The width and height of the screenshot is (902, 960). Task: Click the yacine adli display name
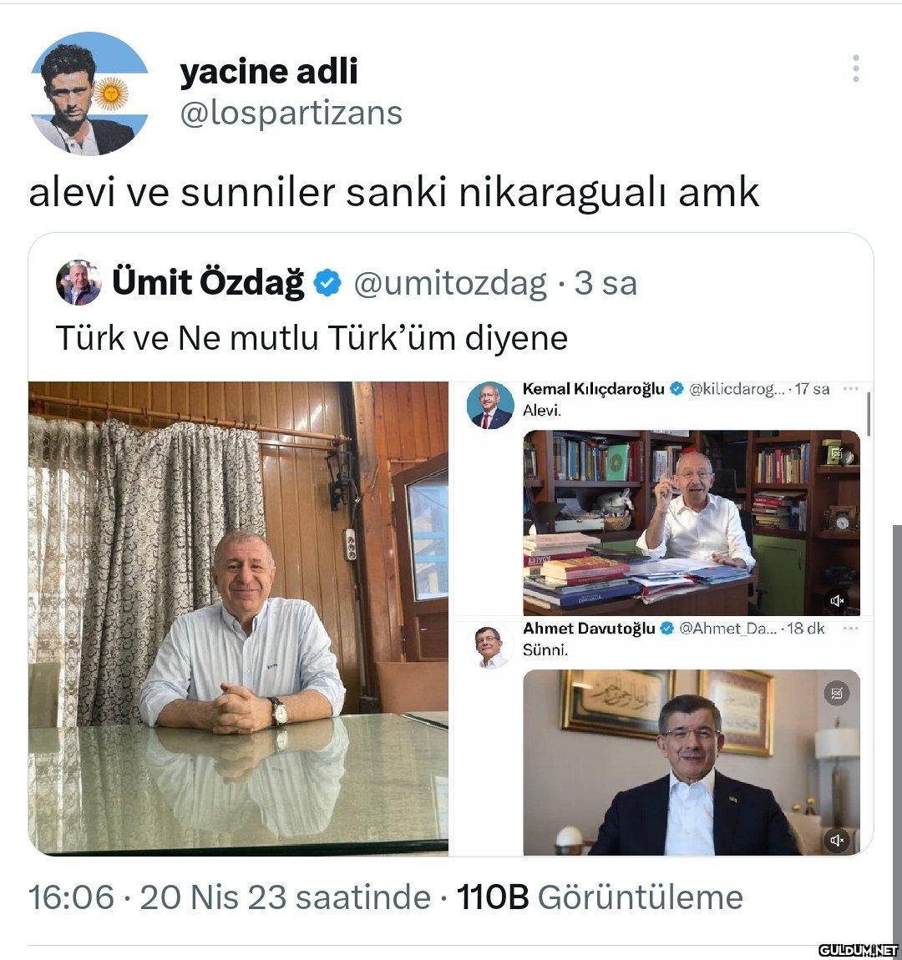click(269, 71)
